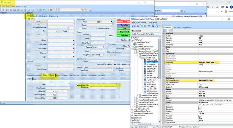
Task: Toggle the Rough Cut Scheduled checkbox
Action: [102, 55]
